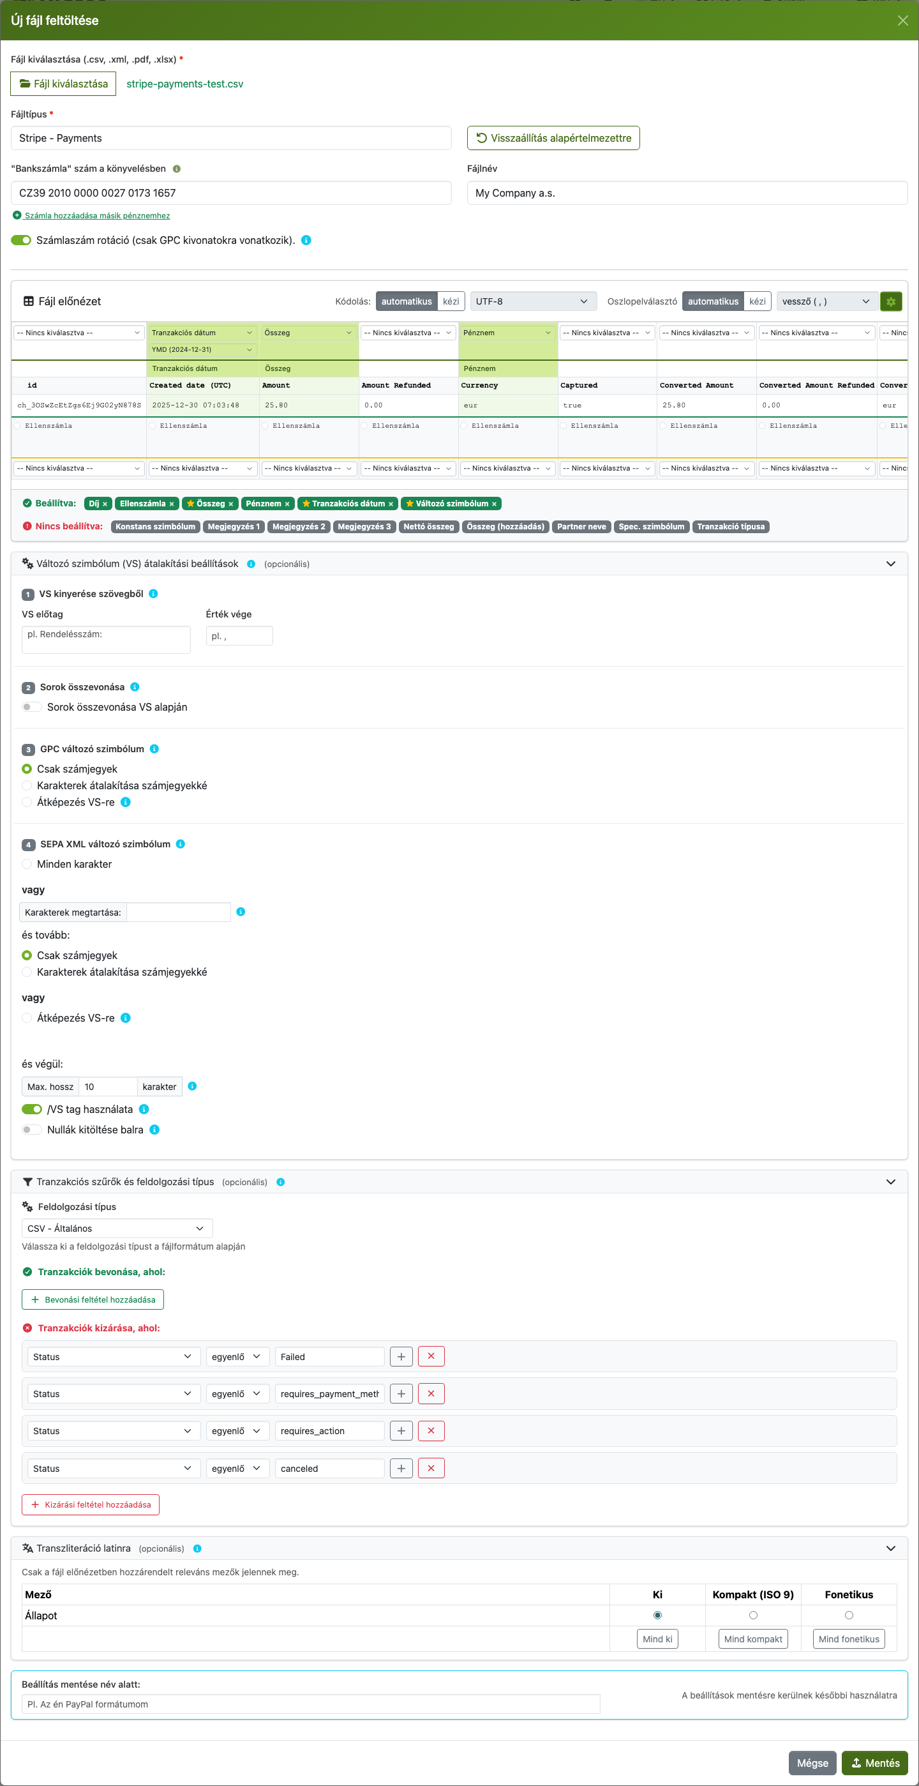Screen dimensions: 919x1786
Task: Select GPC Átképezés VS-re radio option
Action: 27,802
